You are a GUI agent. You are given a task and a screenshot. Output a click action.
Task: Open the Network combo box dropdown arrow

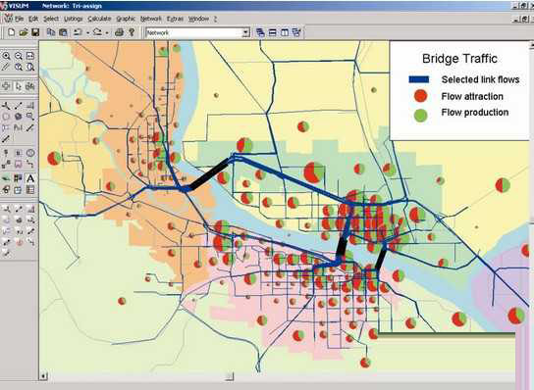(x=245, y=33)
